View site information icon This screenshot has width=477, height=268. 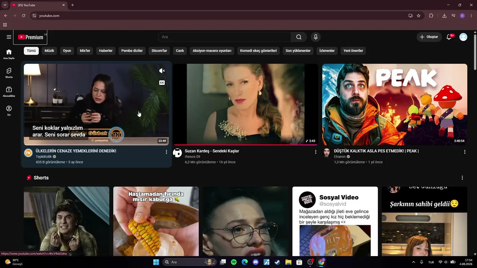click(x=34, y=16)
